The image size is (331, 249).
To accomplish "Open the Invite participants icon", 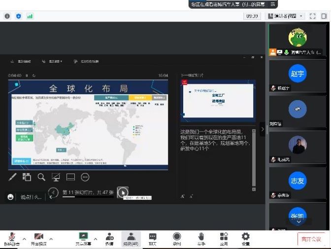I will coord(109,238).
